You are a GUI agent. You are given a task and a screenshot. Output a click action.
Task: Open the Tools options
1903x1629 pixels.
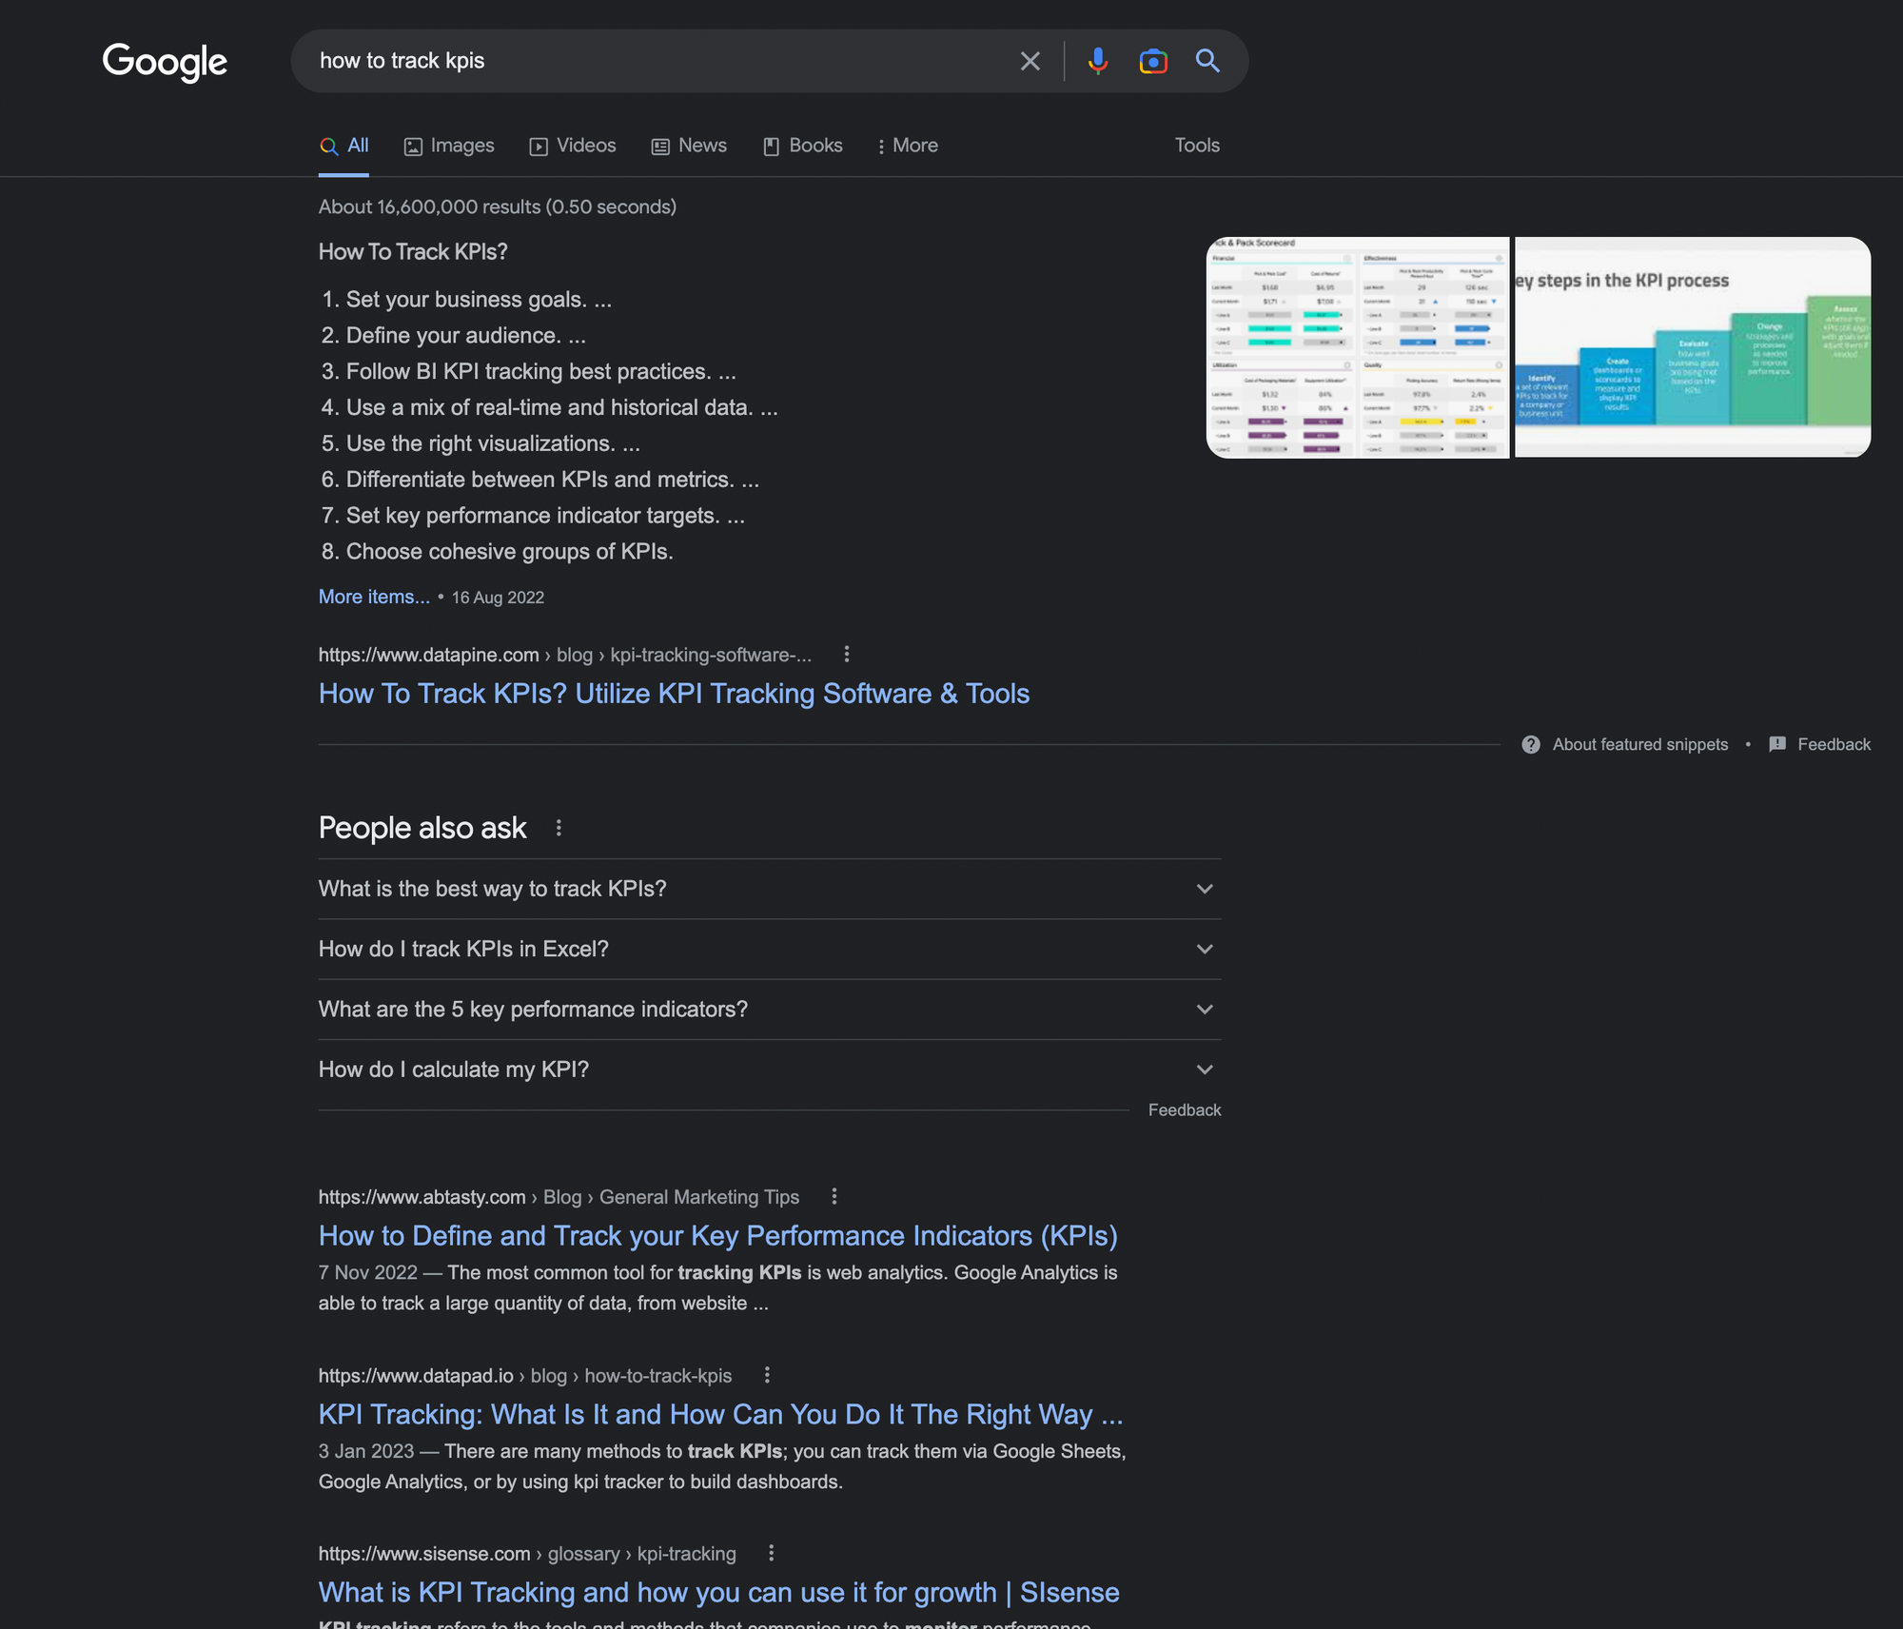point(1196,146)
